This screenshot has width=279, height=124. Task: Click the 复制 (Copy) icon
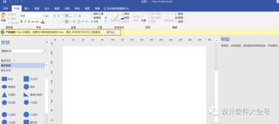point(9,19)
